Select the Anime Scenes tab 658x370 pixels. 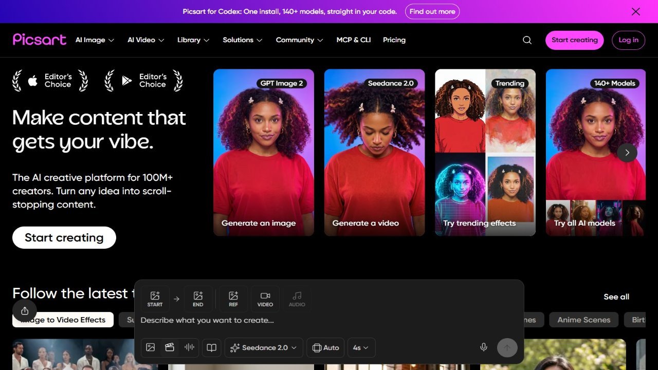point(584,320)
